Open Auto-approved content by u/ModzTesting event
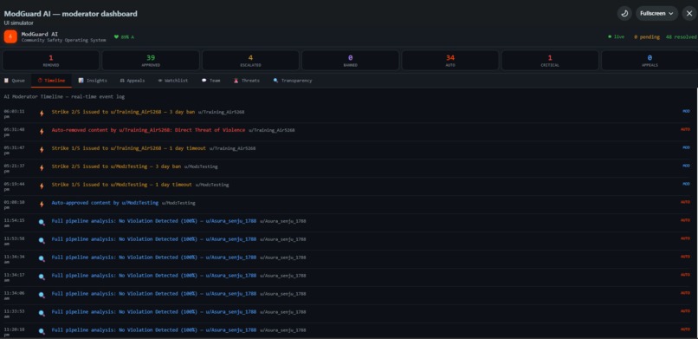 (x=105, y=203)
